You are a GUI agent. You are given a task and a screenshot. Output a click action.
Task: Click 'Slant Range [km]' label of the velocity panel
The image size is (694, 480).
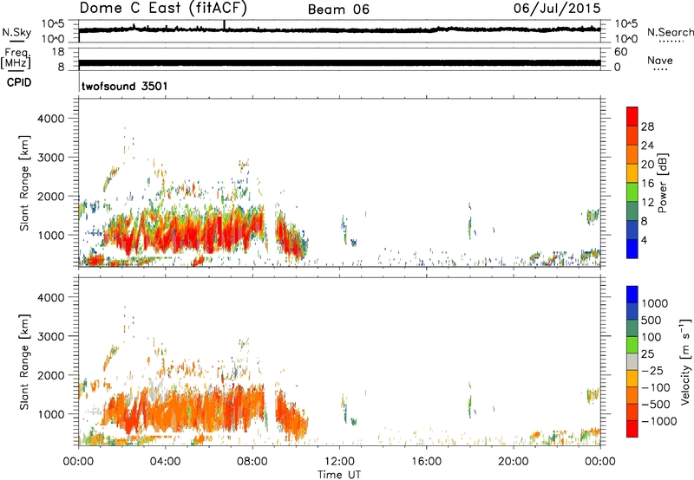pyautogui.click(x=24, y=361)
